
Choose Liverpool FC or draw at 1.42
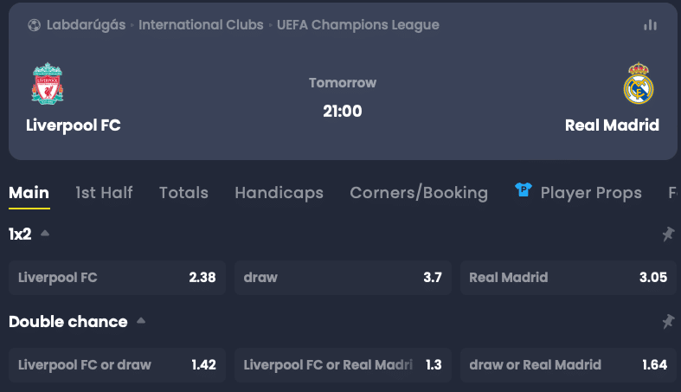click(117, 365)
